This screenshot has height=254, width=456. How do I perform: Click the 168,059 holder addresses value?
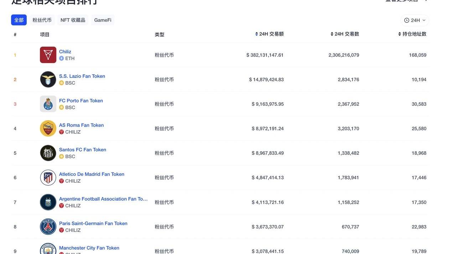(418, 55)
